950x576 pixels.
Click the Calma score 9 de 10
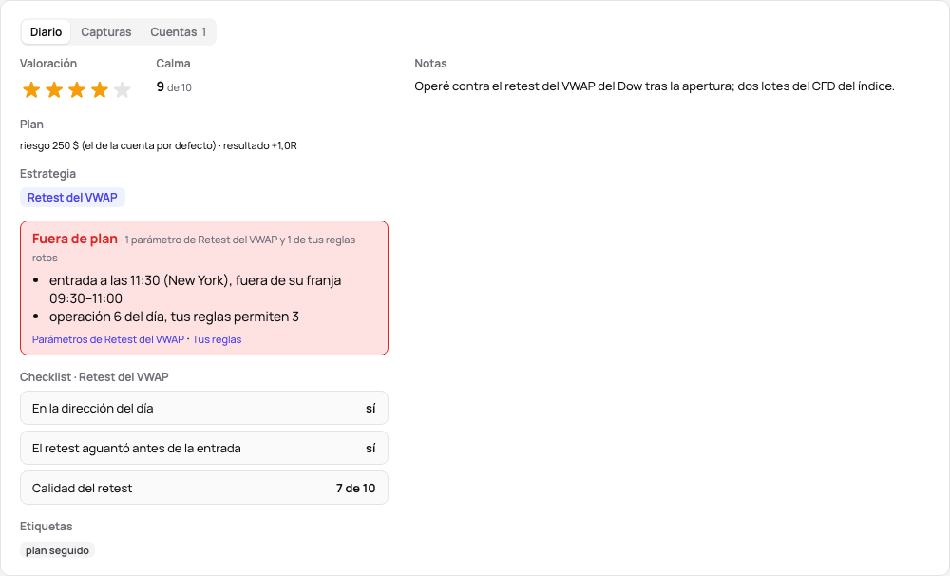click(x=174, y=87)
